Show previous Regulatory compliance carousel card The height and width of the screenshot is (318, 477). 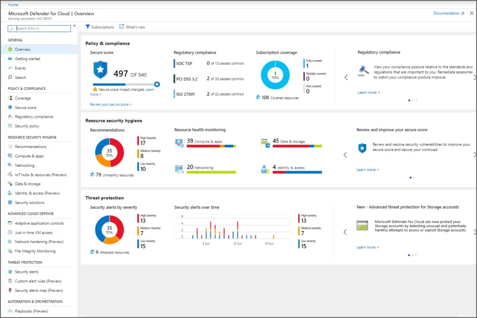(346, 77)
